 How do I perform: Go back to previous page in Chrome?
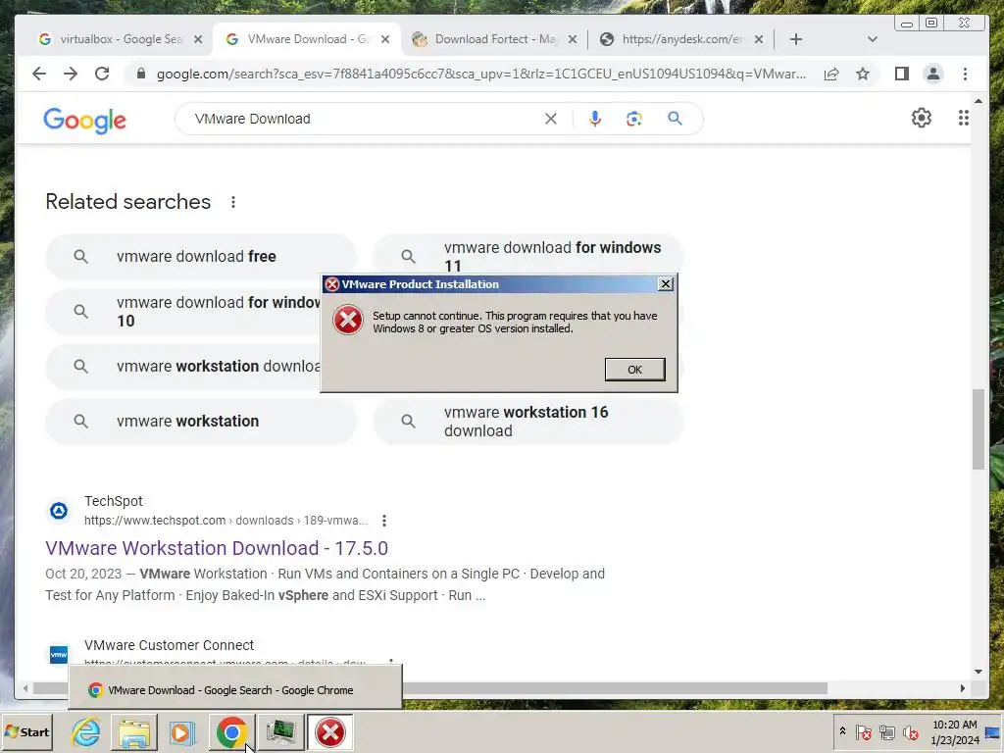(x=39, y=74)
